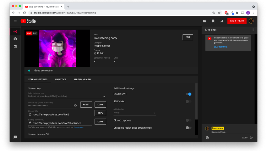The image size is (267, 151).
Task: Open Live chat three-dot options menu
Action: coord(253,30)
